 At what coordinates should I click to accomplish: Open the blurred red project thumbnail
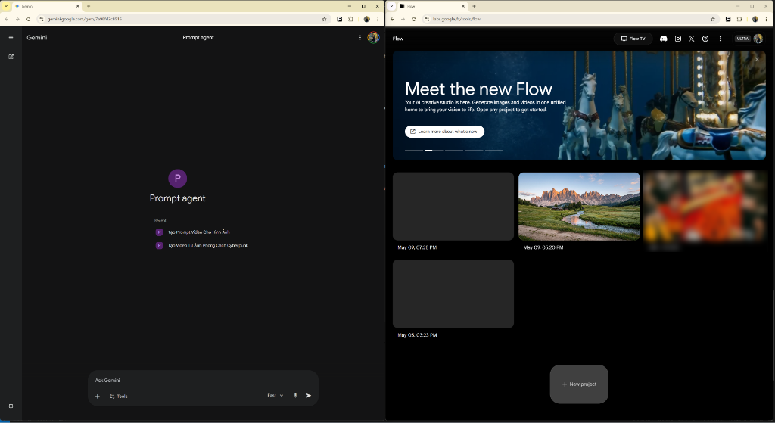[705, 206]
